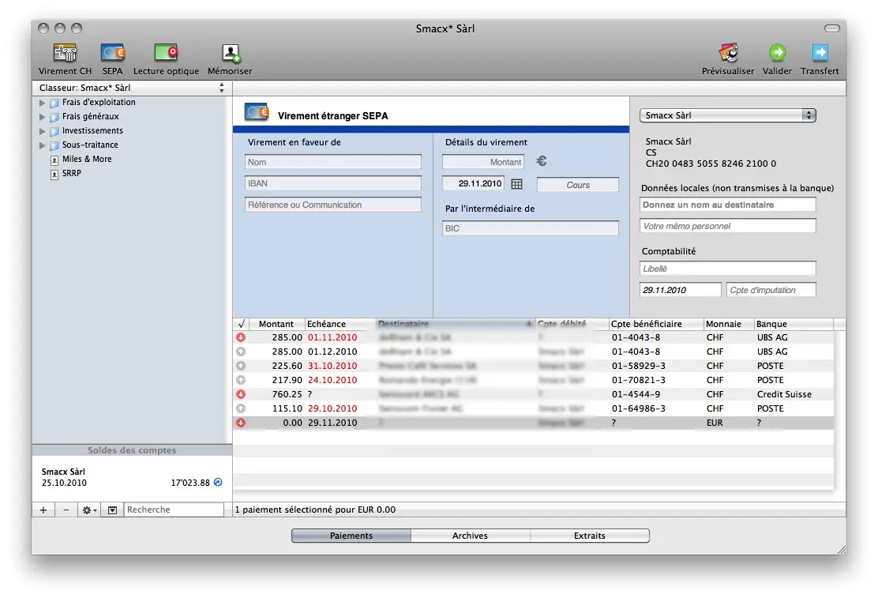Sort by the Montant column header
Image resolution: width=878 pixels, height=598 pixels.
276,324
